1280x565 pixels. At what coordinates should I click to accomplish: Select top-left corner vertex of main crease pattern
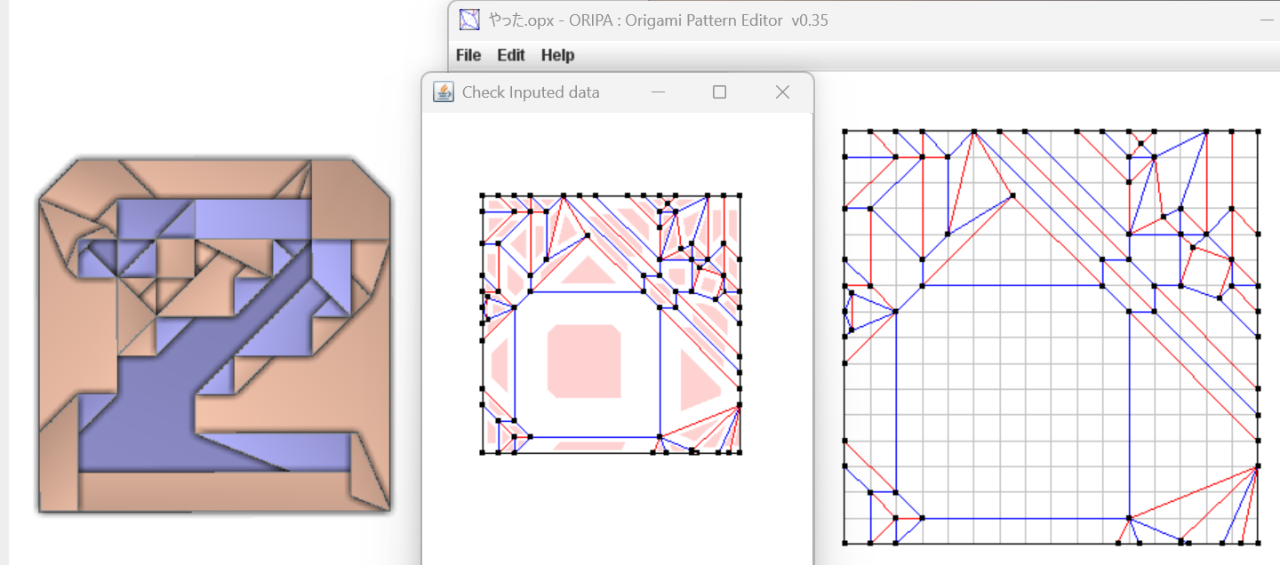(844, 131)
